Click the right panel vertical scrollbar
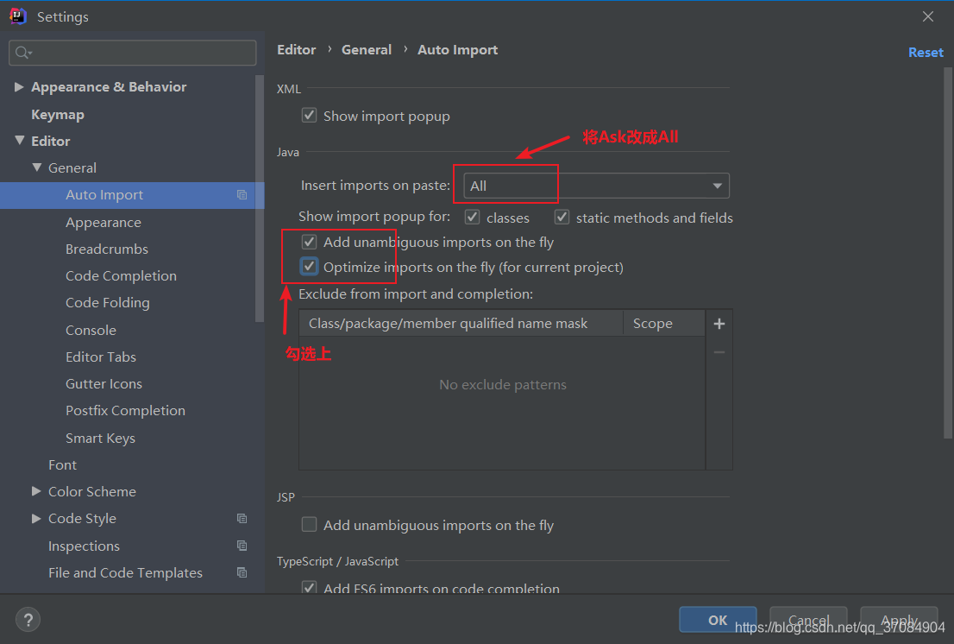The width and height of the screenshot is (954, 644). pyautogui.click(x=947, y=253)
